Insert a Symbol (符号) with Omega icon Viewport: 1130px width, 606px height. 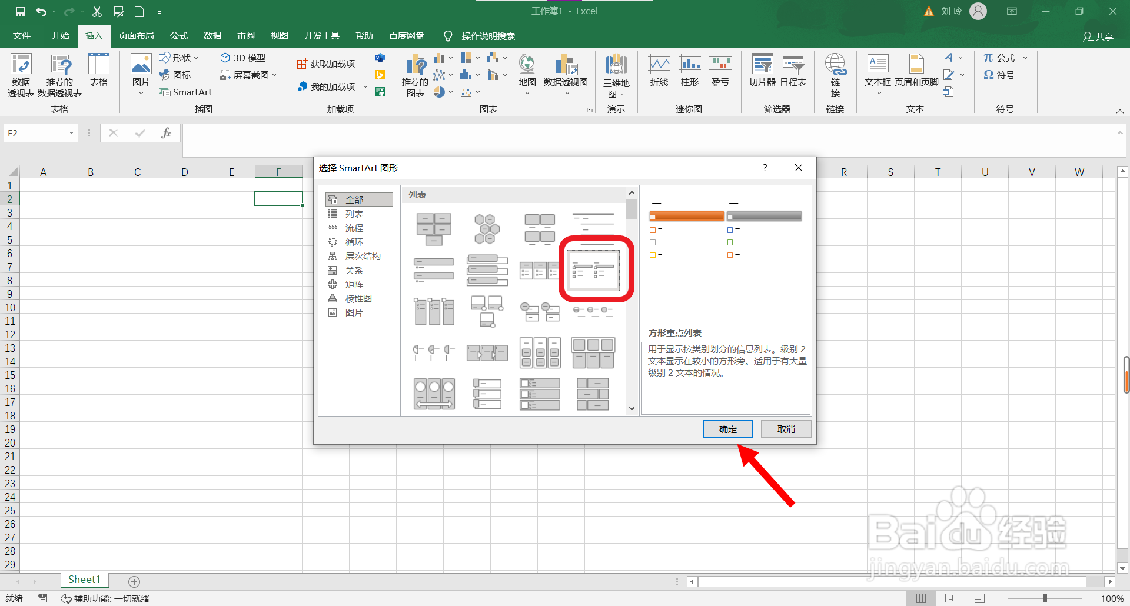999,75
